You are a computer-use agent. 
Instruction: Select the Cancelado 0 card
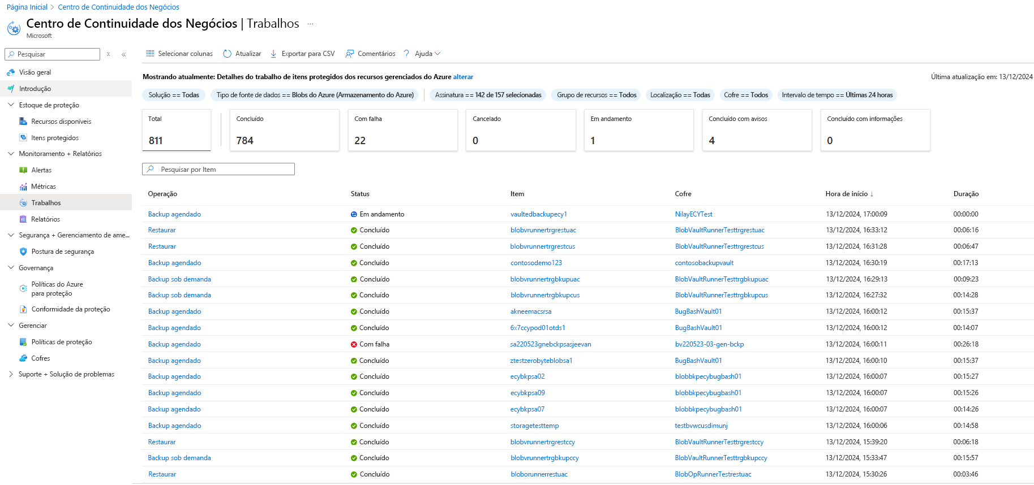click(x=521, y=130)
